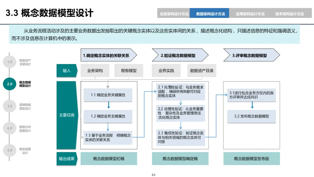314x177 pixels.
Task: Select the 业务架构 input box
Action: pos(95,70)
